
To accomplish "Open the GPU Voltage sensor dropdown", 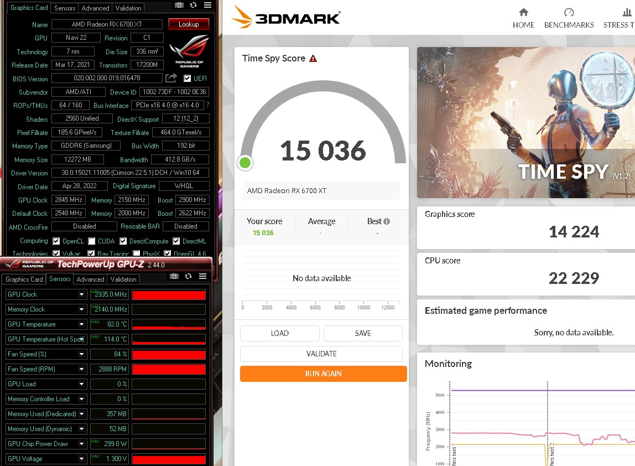I will 81,459.
